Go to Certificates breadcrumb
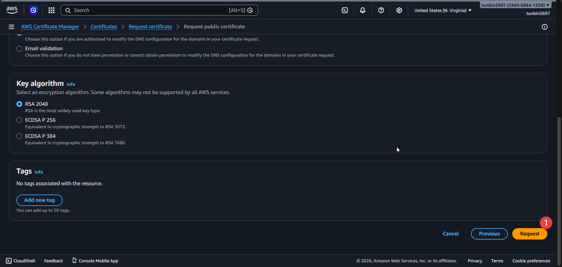The image size is (562, 267). point(104,27)
